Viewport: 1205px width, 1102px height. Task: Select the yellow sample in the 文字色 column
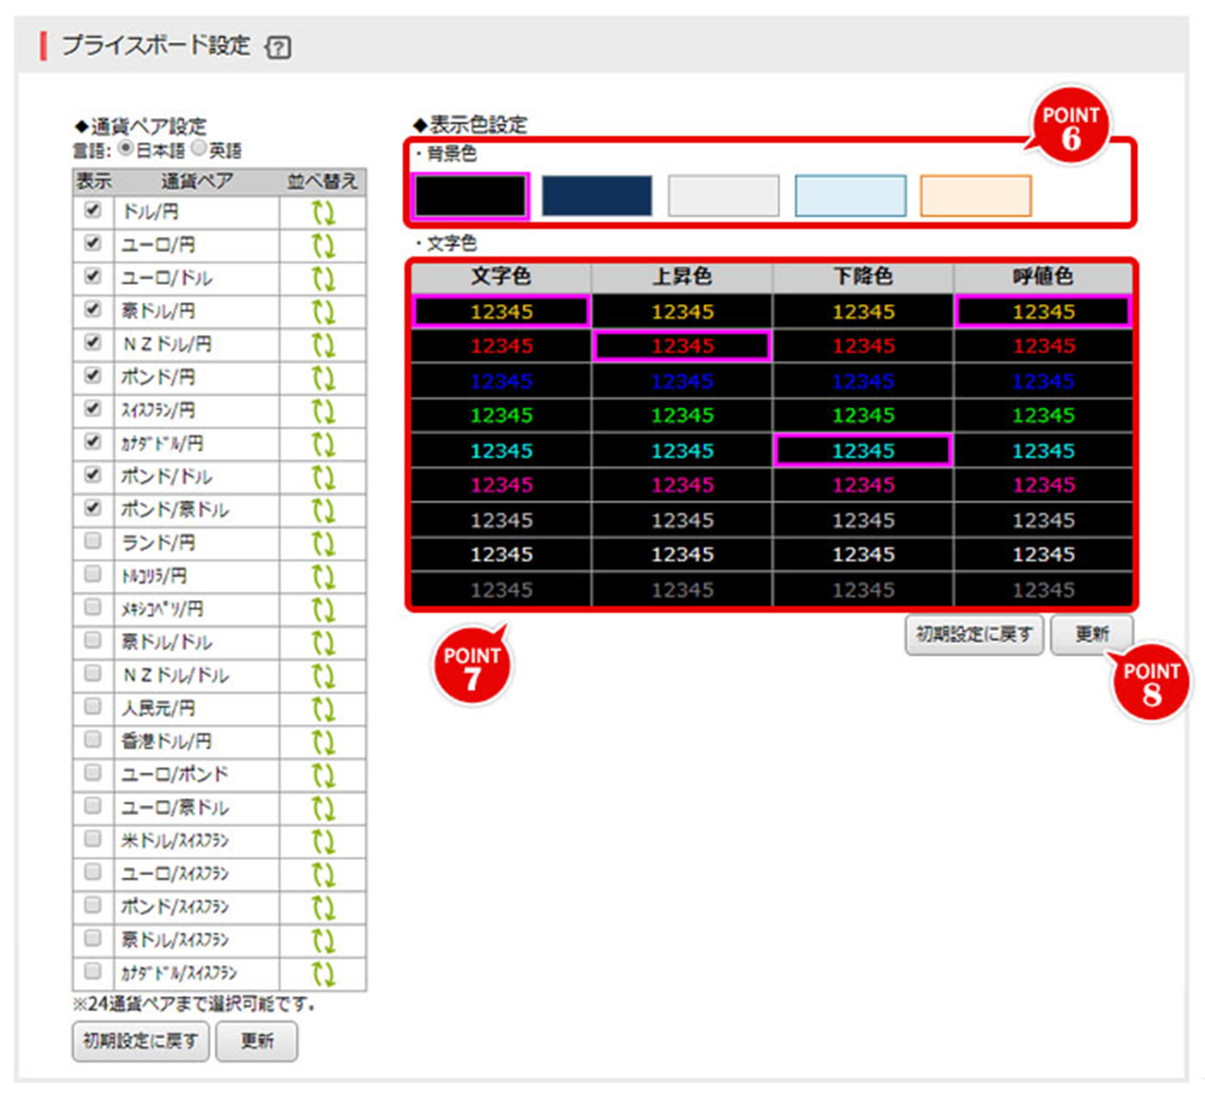502,313
